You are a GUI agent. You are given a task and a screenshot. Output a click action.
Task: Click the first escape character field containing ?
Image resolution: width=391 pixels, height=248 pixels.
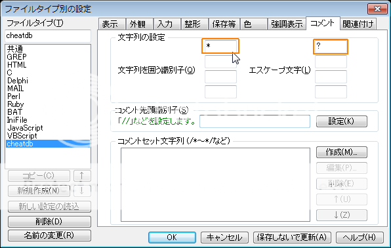[331, 47]
